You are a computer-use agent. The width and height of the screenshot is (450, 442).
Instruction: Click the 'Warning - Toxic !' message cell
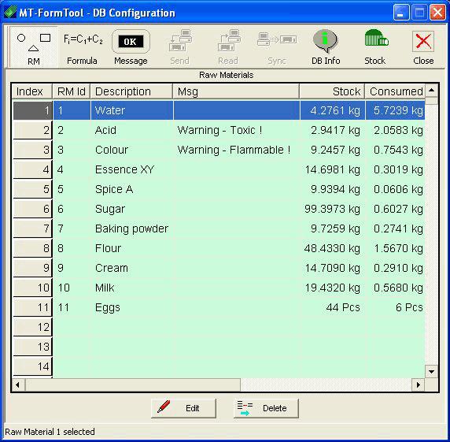(237, 130)
